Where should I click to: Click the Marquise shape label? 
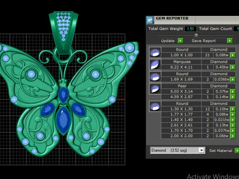[x=182, y=62]
